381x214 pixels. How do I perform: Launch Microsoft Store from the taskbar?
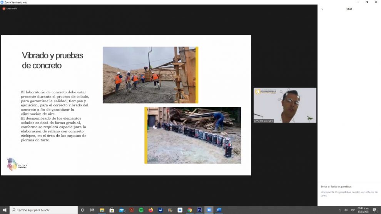coord(112,210)
